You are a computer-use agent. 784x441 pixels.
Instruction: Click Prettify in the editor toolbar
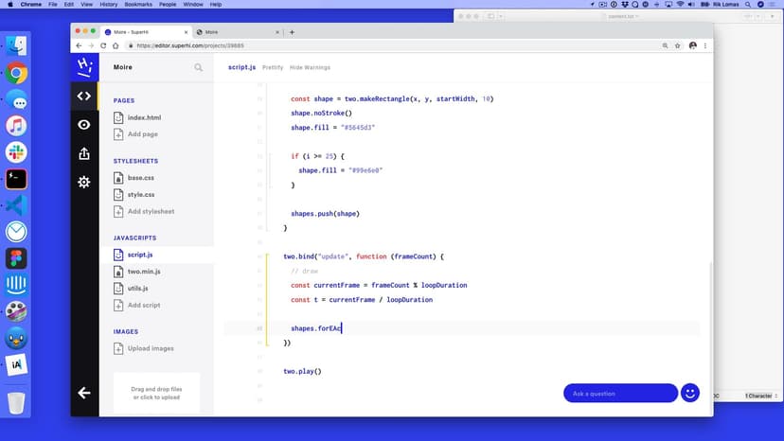tap(273, 68)
